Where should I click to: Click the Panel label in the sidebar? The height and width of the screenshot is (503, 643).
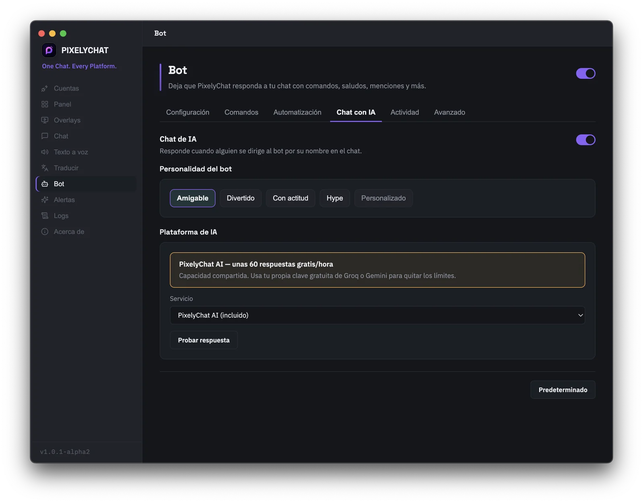[62, 104]
